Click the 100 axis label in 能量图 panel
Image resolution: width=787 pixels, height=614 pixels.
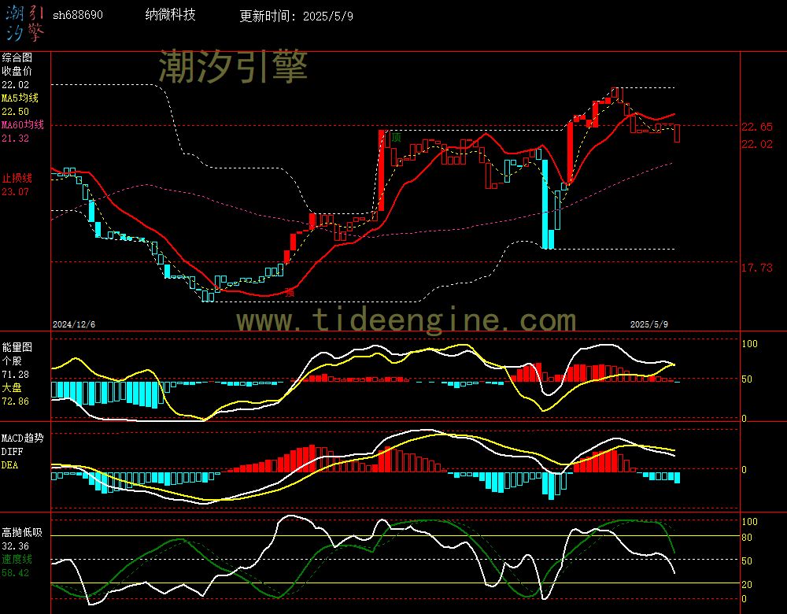[x=749, y=343]
